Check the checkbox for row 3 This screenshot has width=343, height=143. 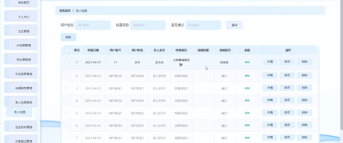coord(67,88)
